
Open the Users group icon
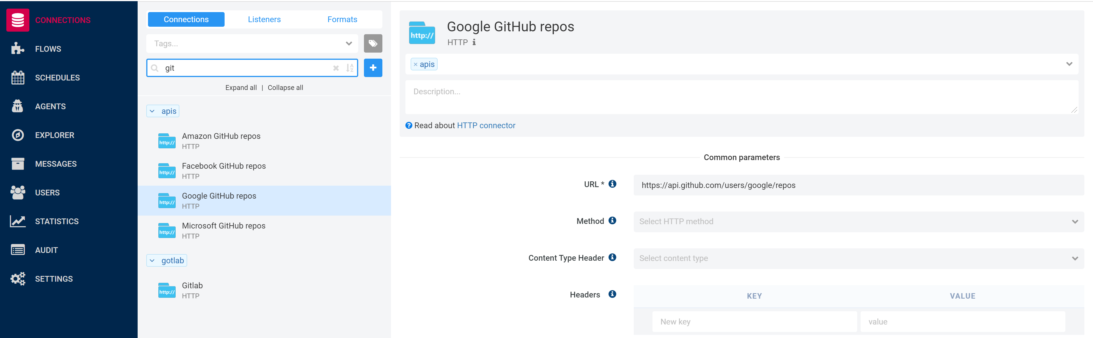point(18,193)
